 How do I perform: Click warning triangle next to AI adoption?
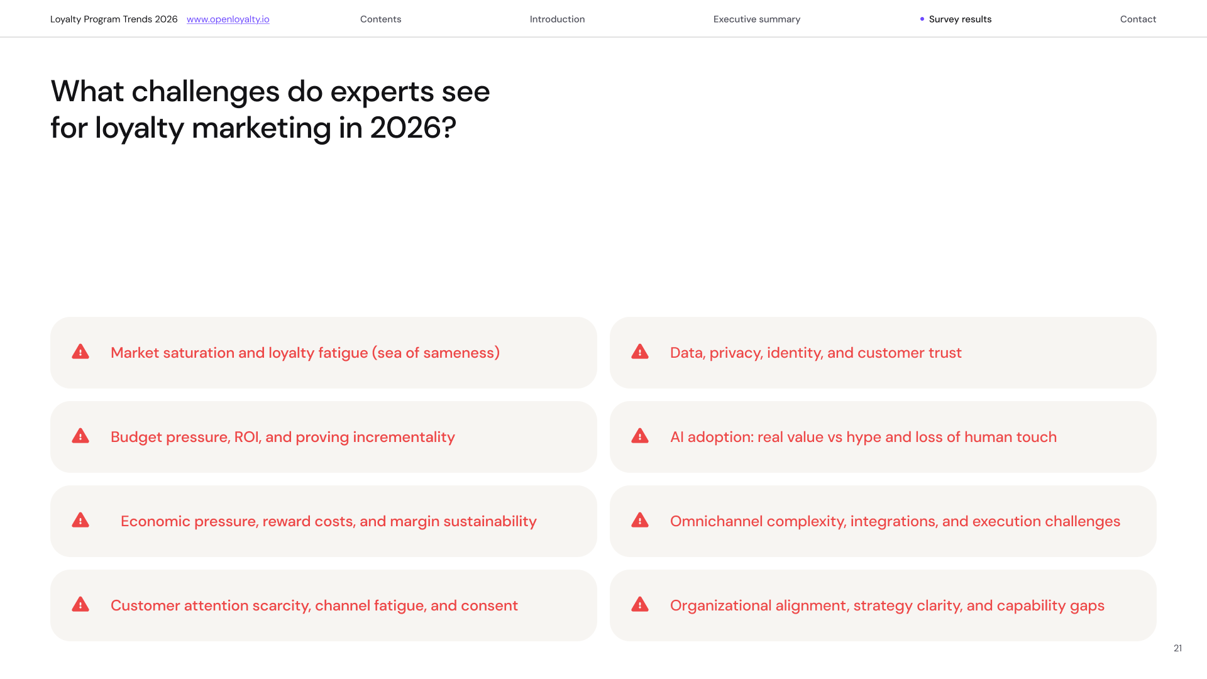point(640,436)
